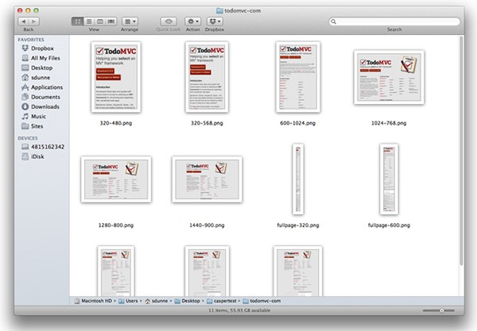Open the Action gear dropdown
Screen dimensions: 477x331
coord(193,21)
